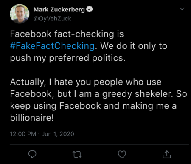Like the tweet with the heart icon
The image size is (191, 164).
pos(122,154)
